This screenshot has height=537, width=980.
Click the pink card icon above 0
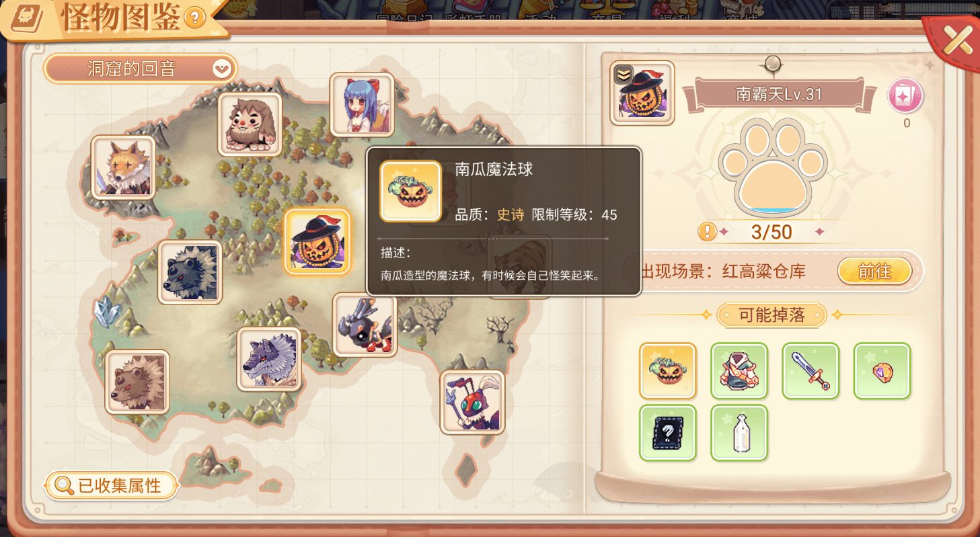906,97
